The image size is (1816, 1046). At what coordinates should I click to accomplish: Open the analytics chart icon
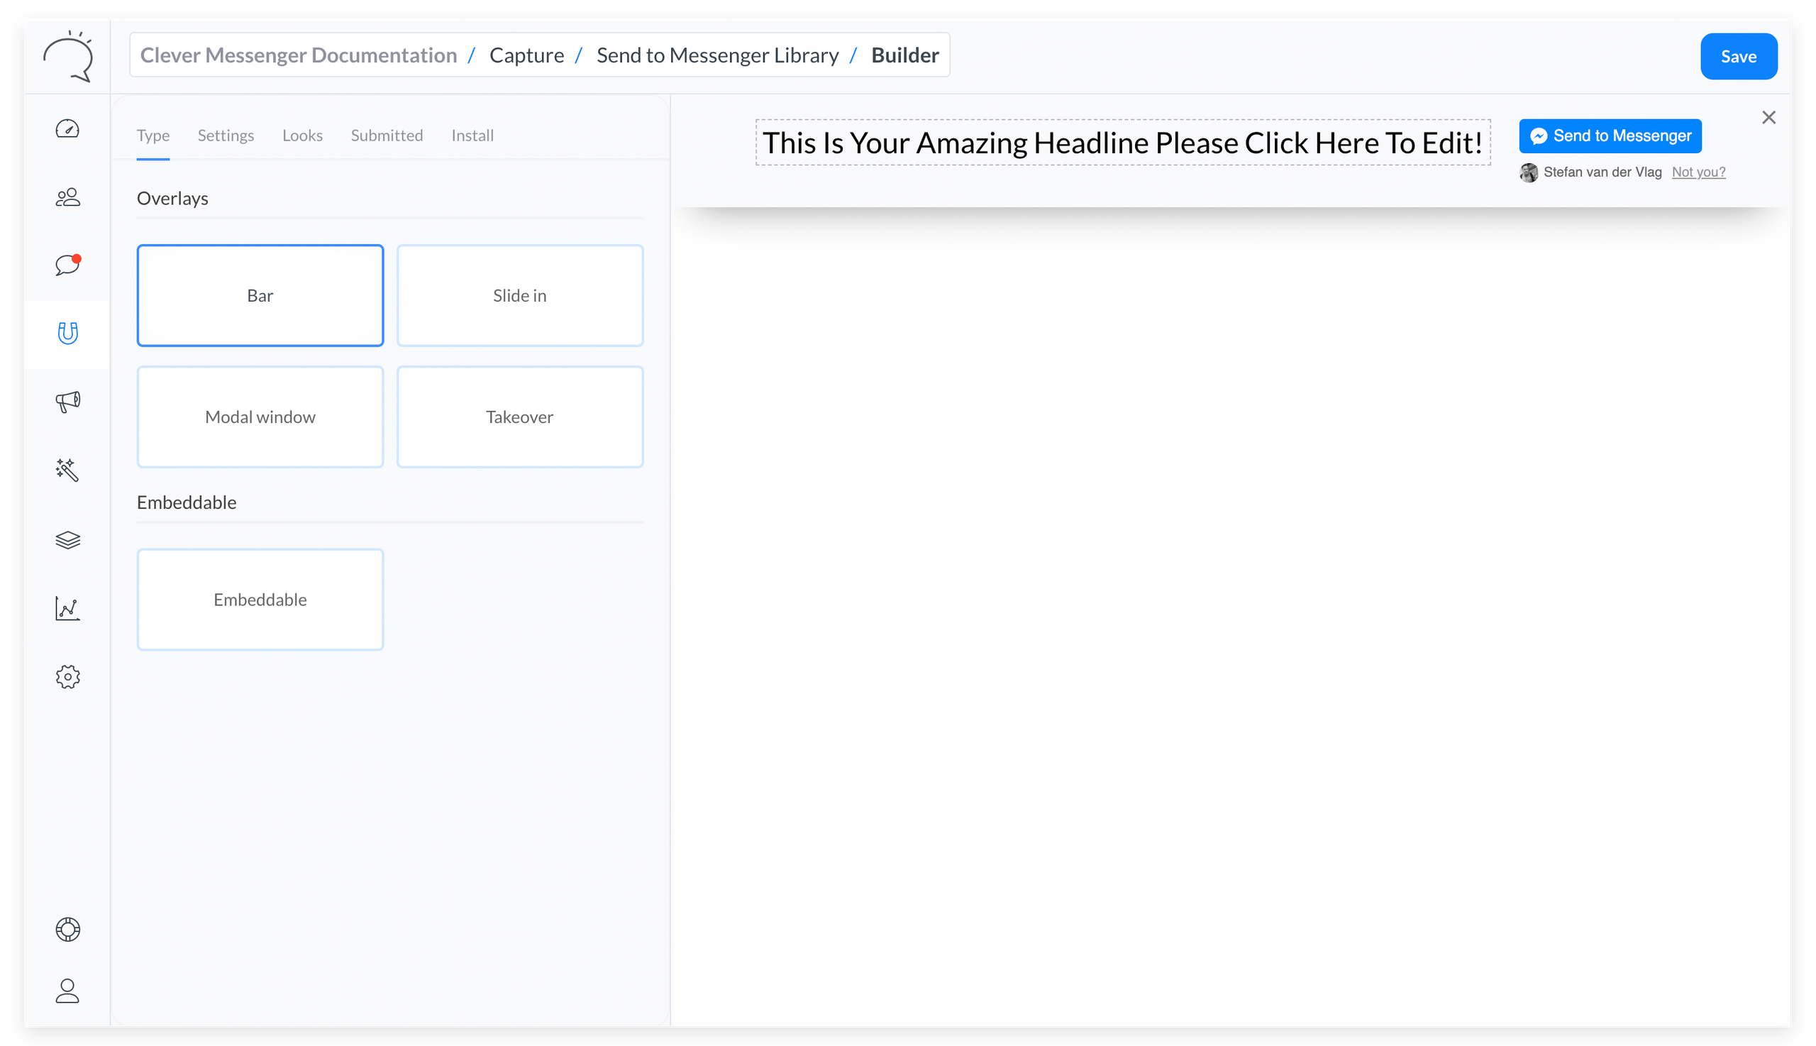tap(67, 607)
